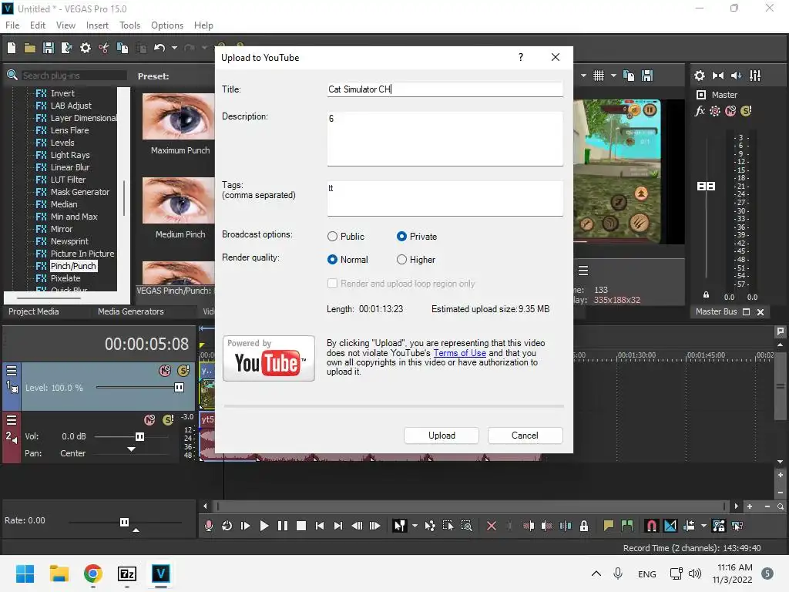Open the video track hamburger menu
Image resolution: width=789 pixels, height=592 pixels.
tap(11, 371)
